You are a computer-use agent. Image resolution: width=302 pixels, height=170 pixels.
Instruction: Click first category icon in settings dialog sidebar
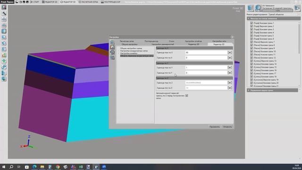point(112,42)
